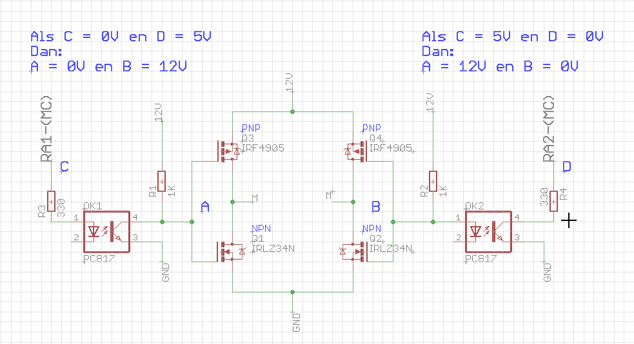Click the GND label at bottom center
Viewport: 634px width, 344px height.
tap(297, 322)
